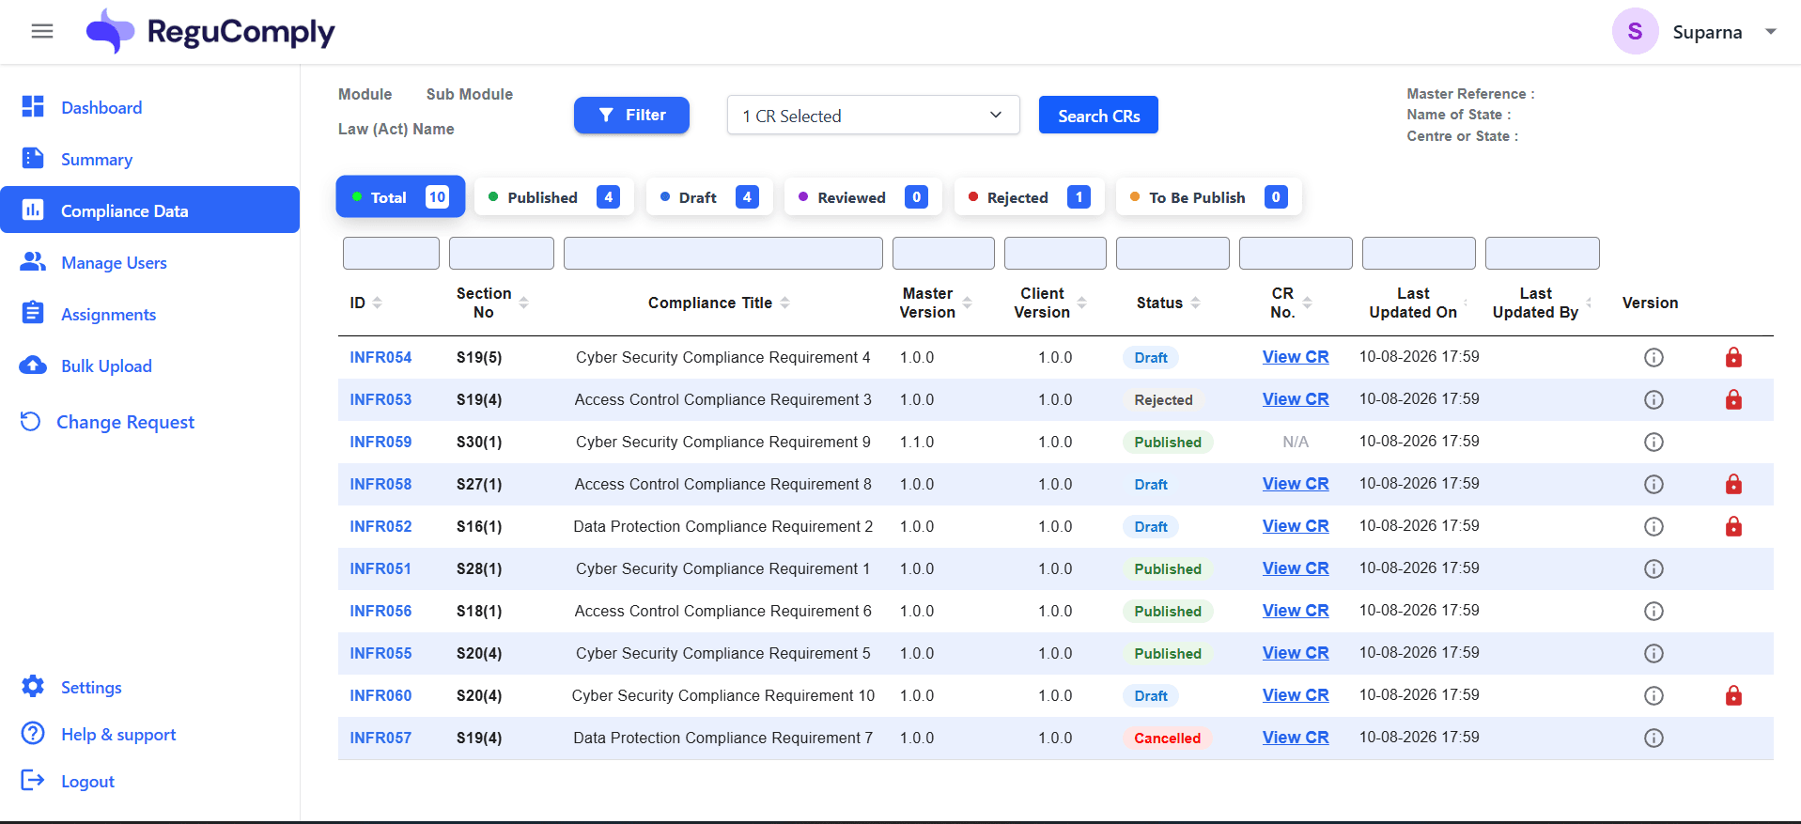Click the Search CRs button

click(1098, 116)
